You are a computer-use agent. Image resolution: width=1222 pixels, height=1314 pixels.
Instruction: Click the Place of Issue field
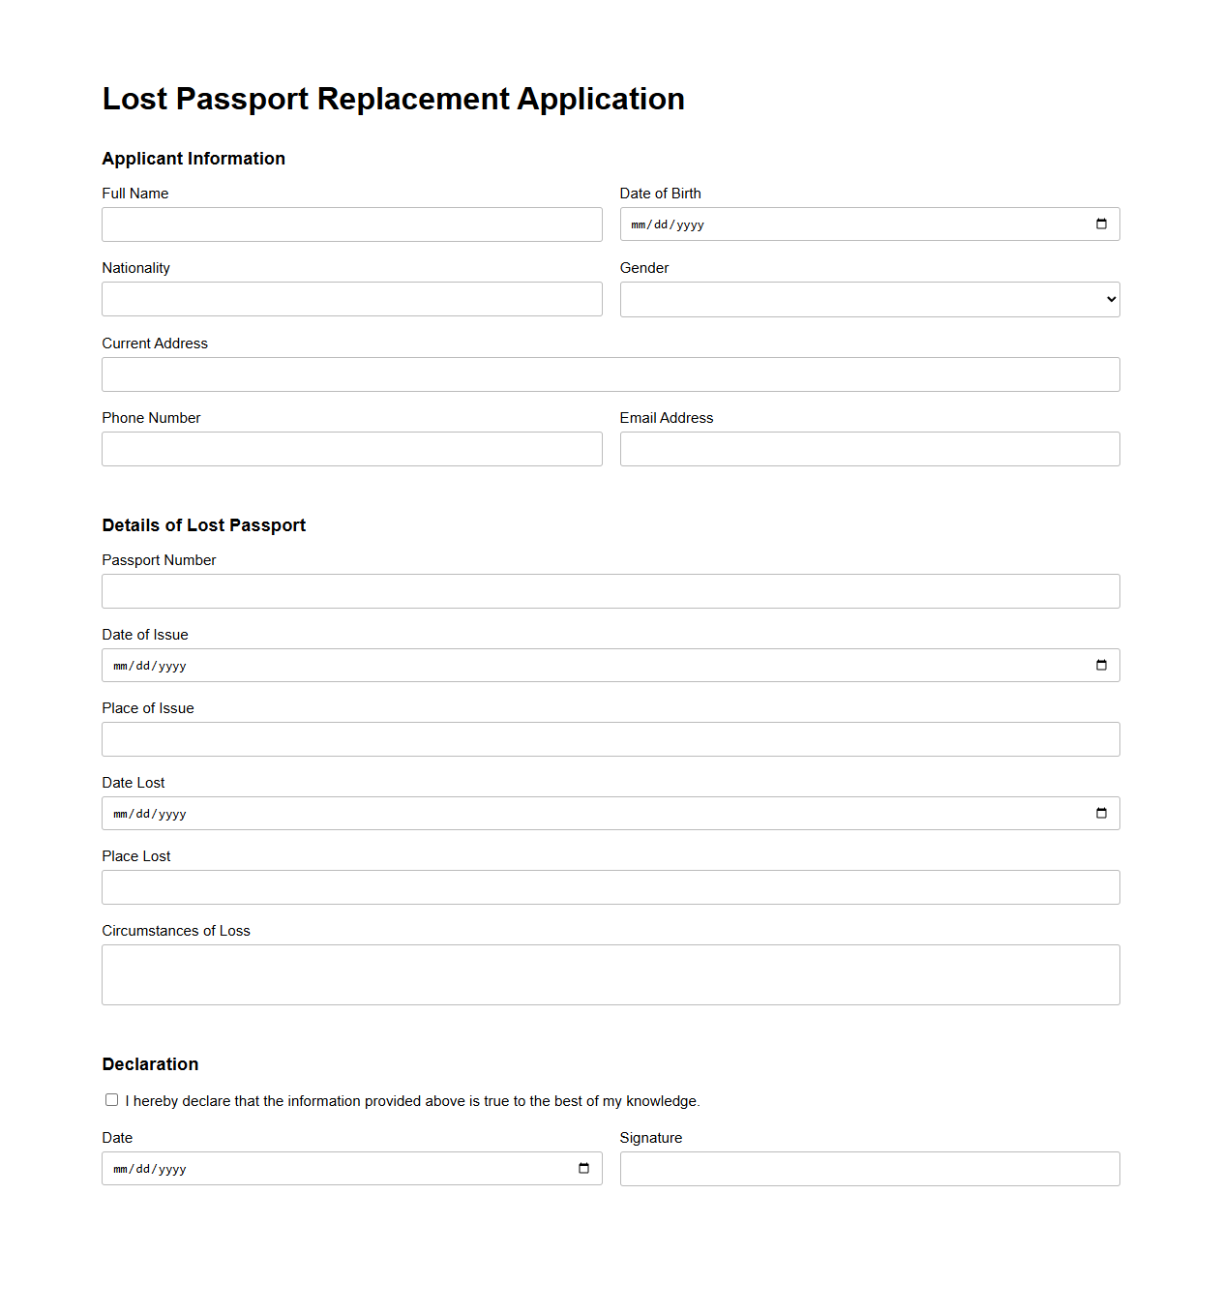tap(611, 738)
